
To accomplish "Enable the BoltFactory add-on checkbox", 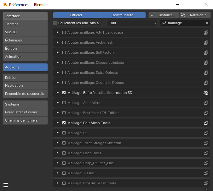I will pyautogui.click(x=64, y=52).
